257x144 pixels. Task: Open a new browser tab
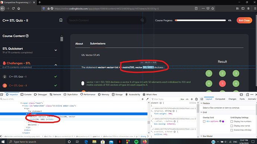coord(39,2)
